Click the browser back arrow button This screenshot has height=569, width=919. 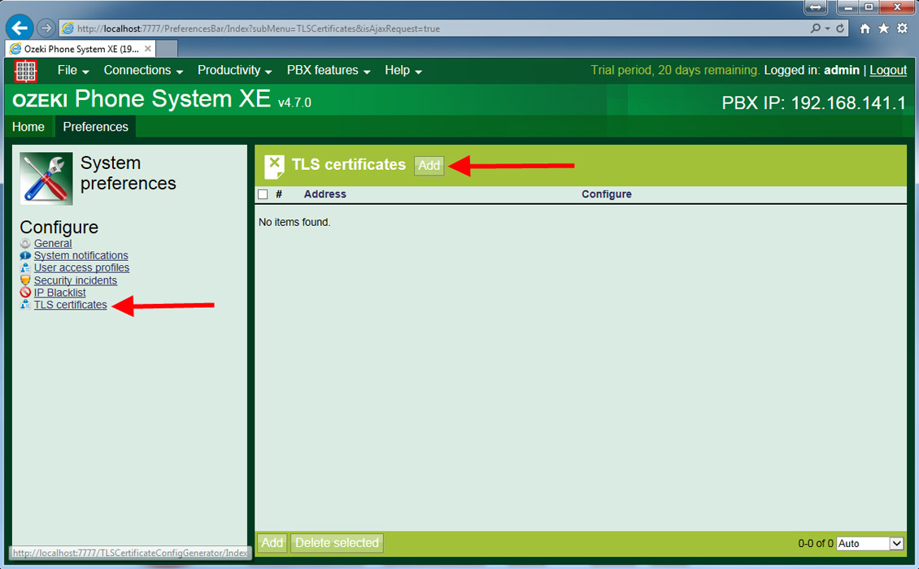20,28
